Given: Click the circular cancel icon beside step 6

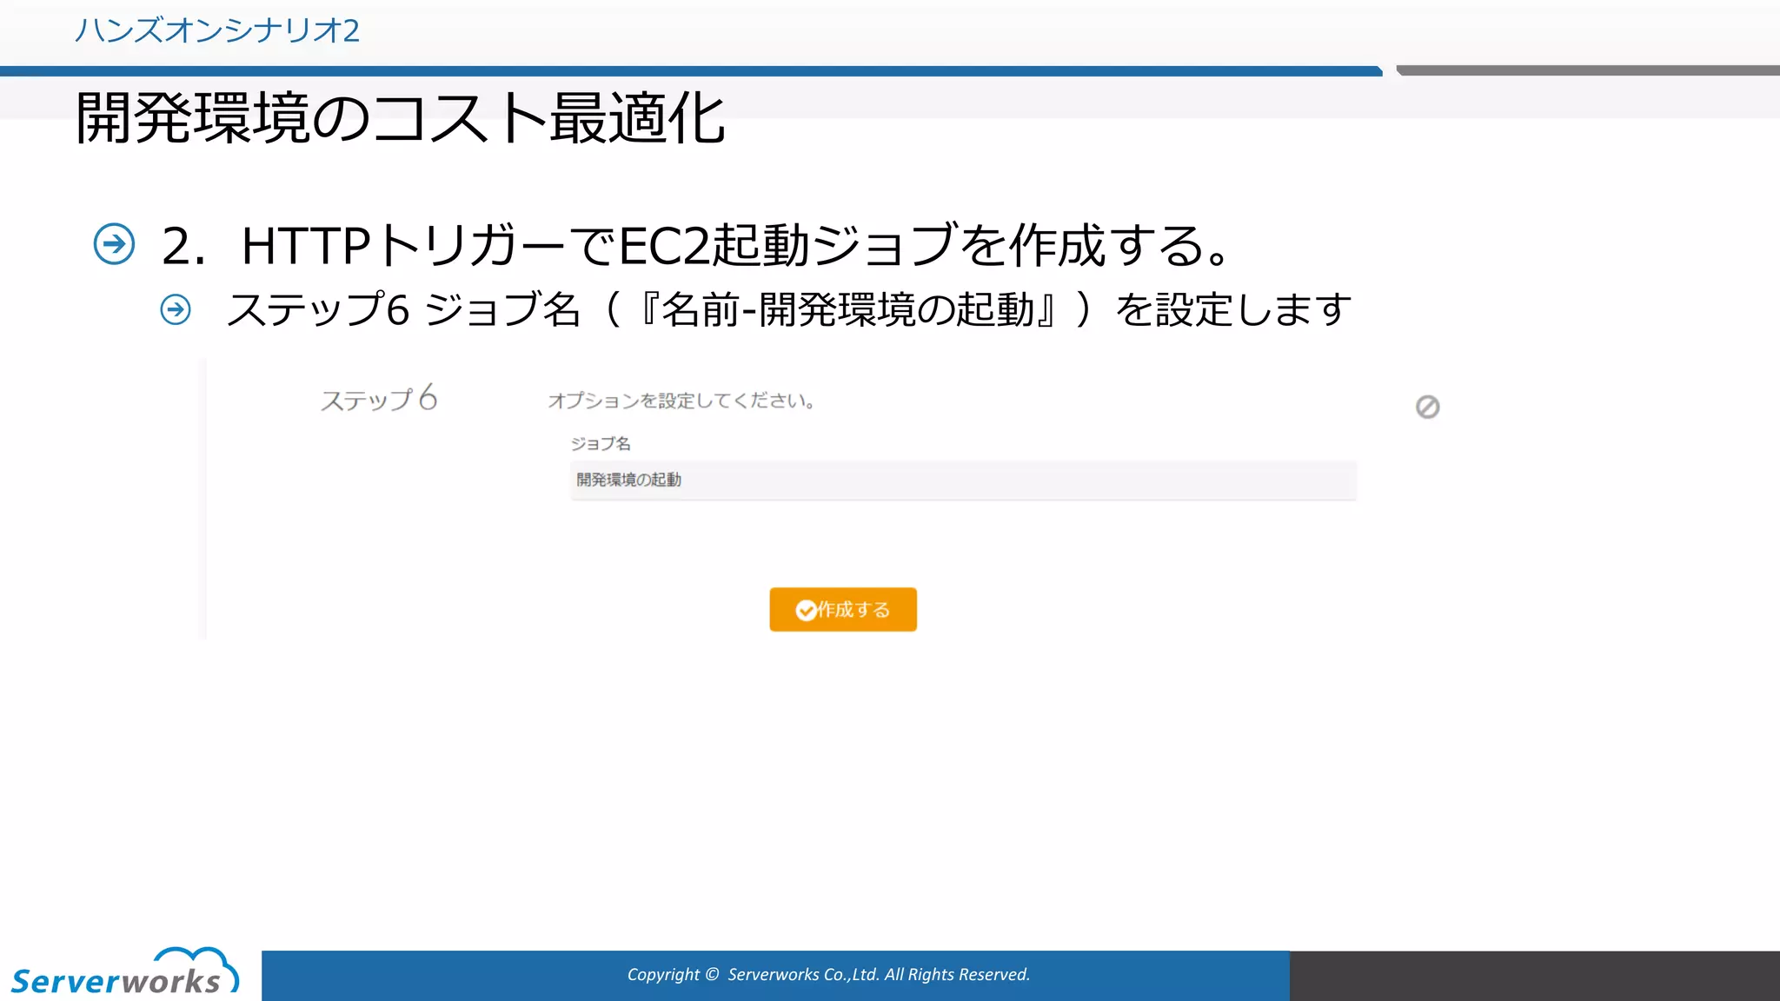Looking at the screenshot, I should [1427, 407].
